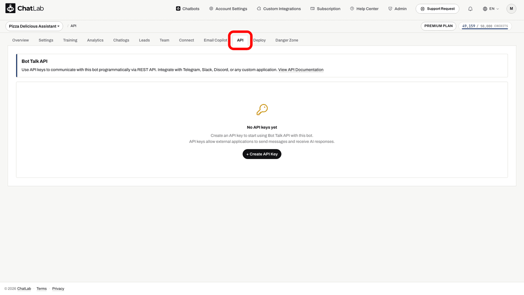Screen dimensions: 524x295
Task: Click the Bot Talk API heading
Action: click(34, 62)
